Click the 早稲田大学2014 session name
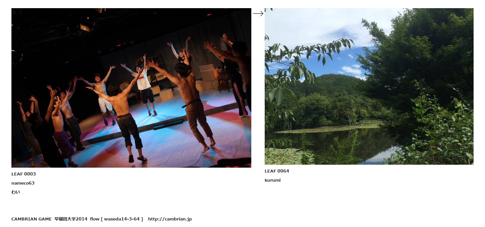The width and height of the screenshot is (485, 227). click(71, 219)
